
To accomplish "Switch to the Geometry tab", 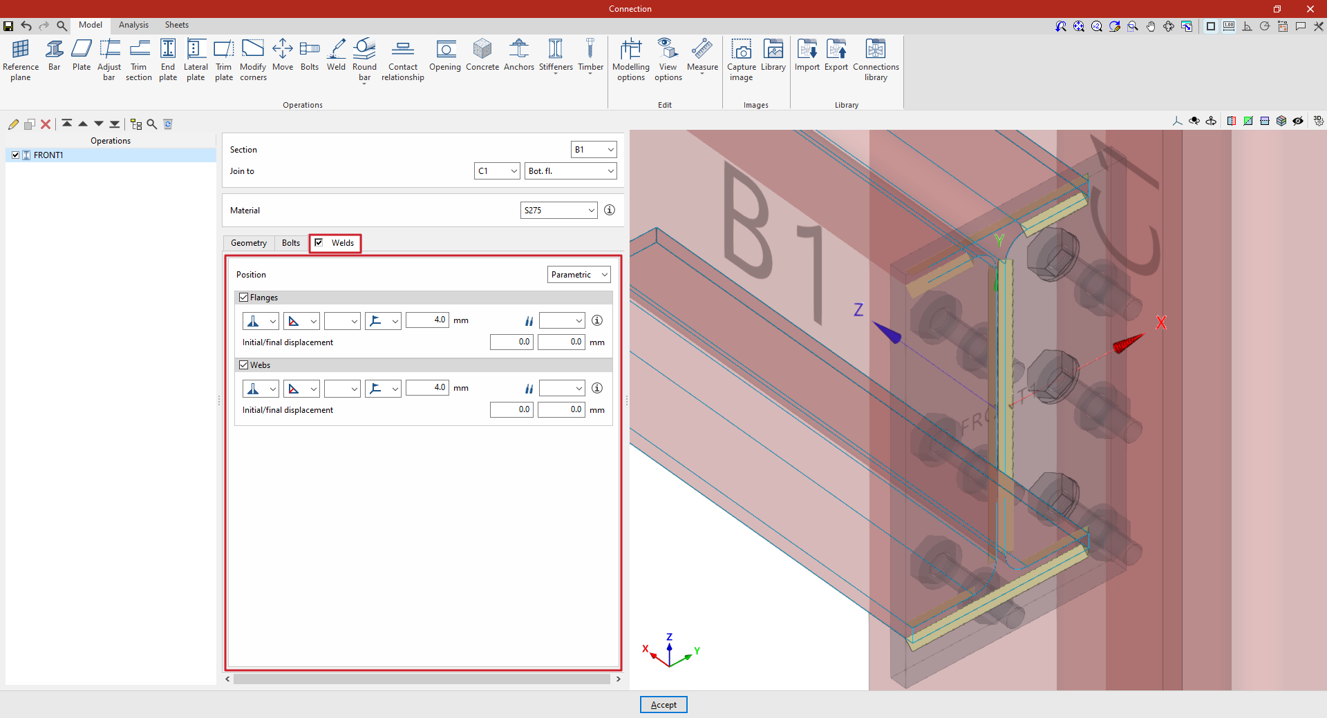I will [249, 243].
